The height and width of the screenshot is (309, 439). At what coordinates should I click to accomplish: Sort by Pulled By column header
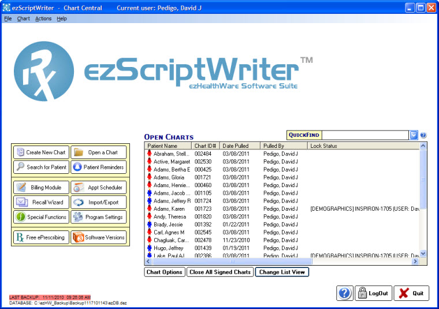[x=284, y=146]
